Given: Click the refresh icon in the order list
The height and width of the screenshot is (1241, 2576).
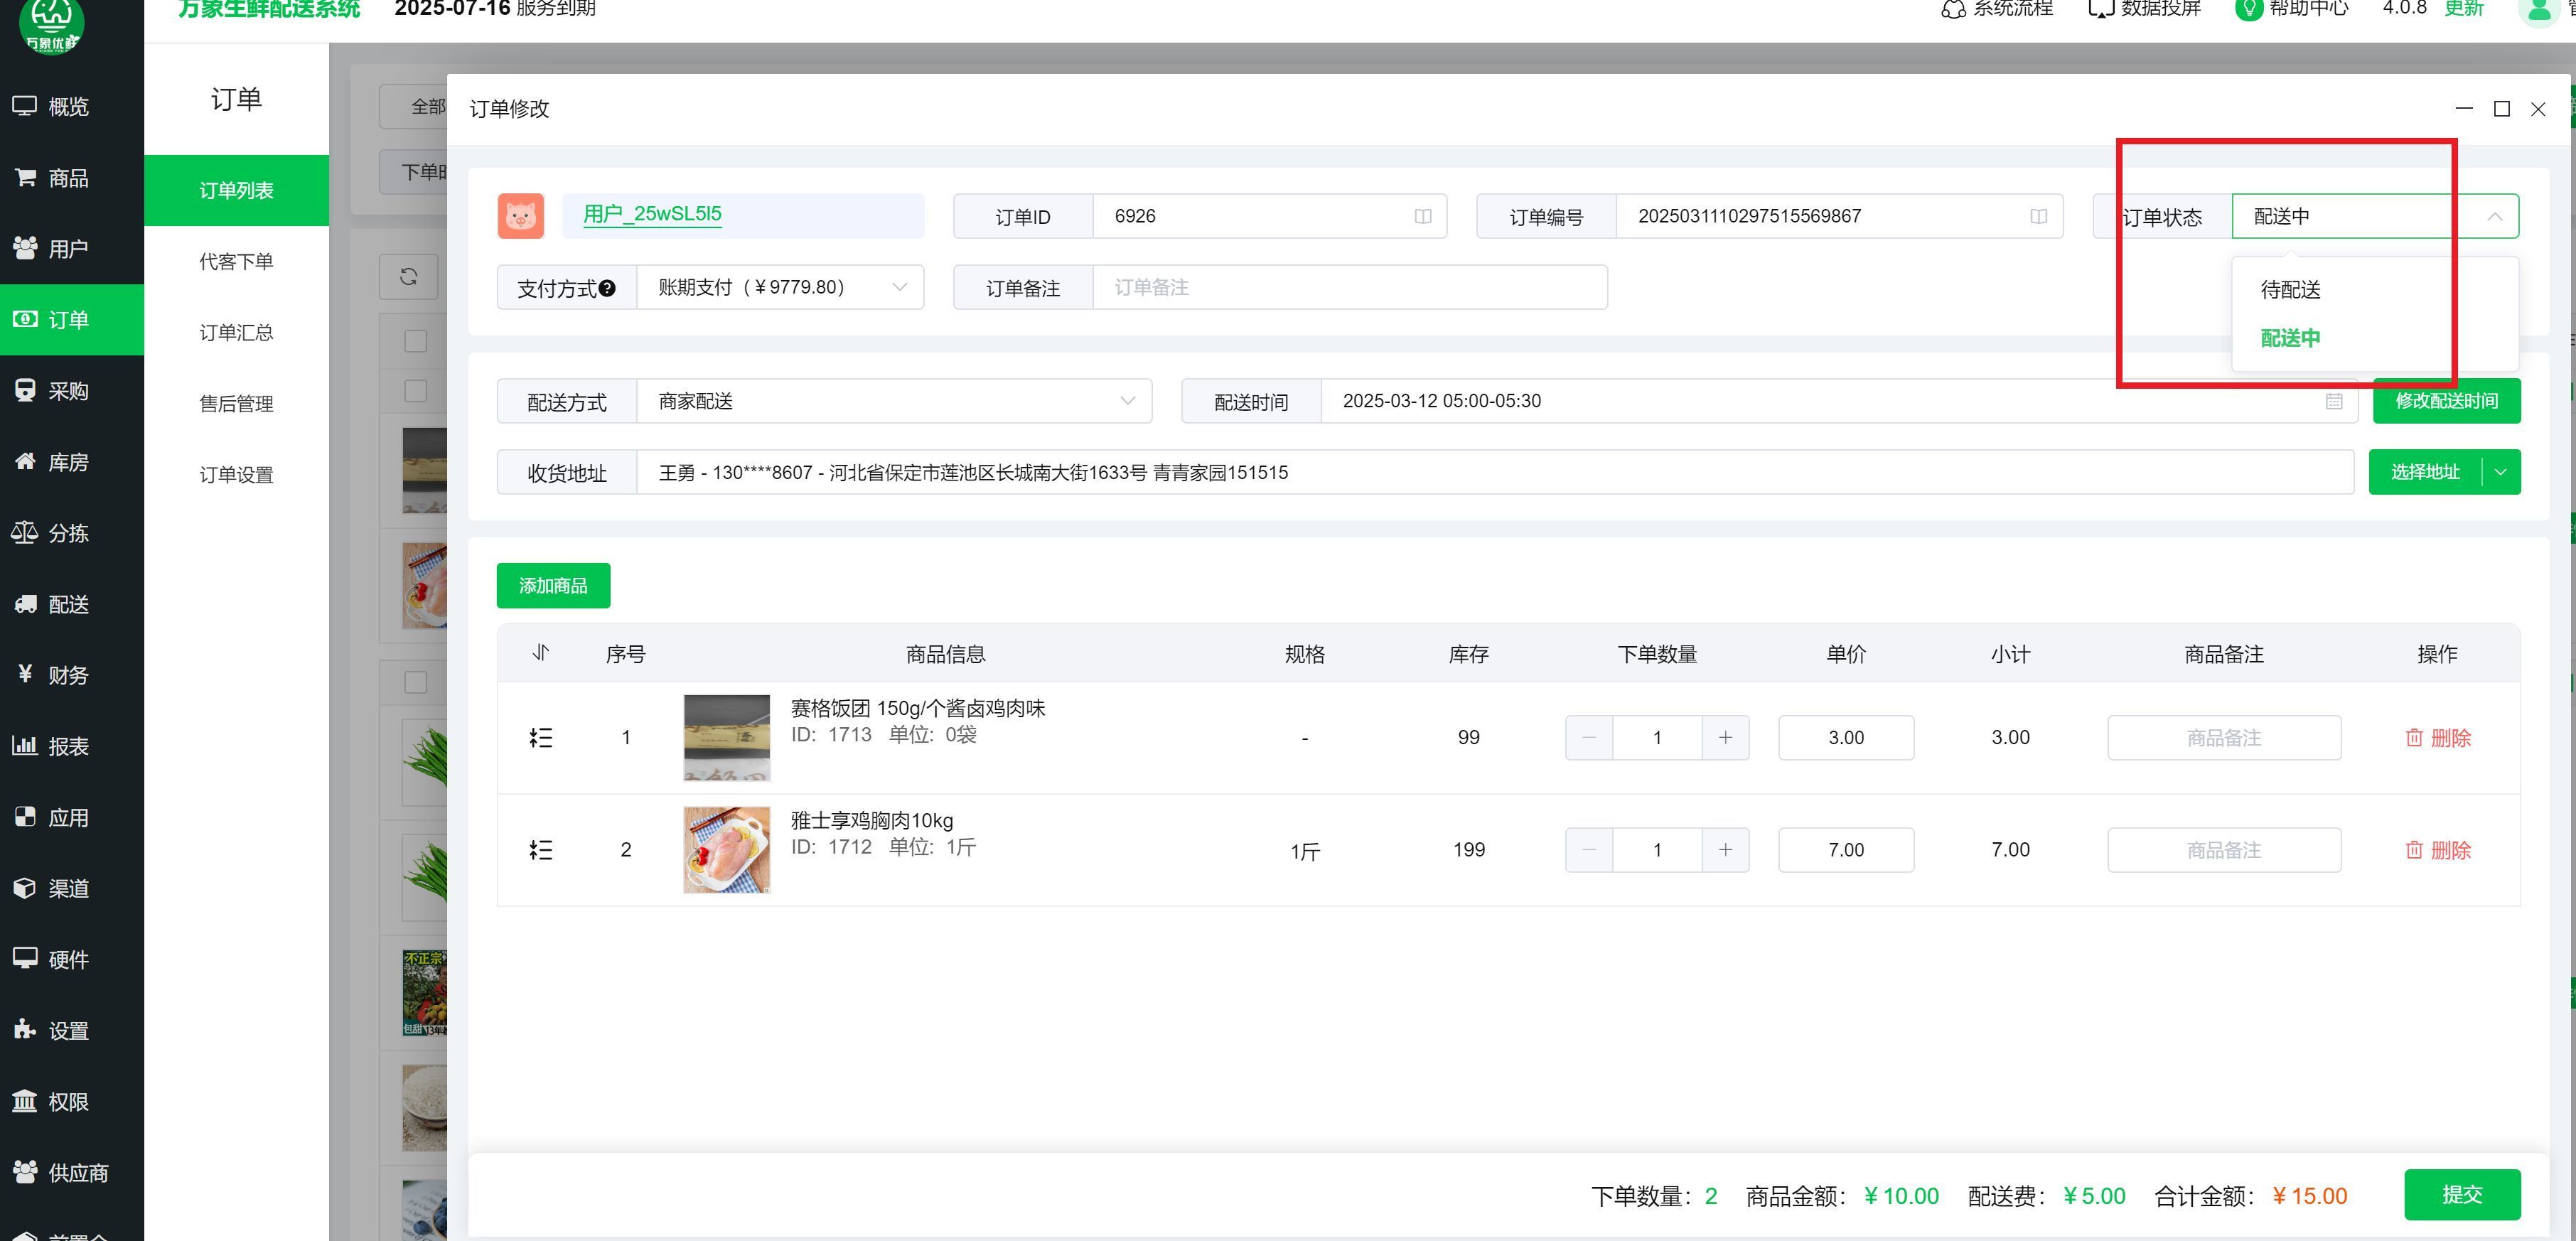Looking at the screenshot, I should pyautogui.click(x=408, y=277).
